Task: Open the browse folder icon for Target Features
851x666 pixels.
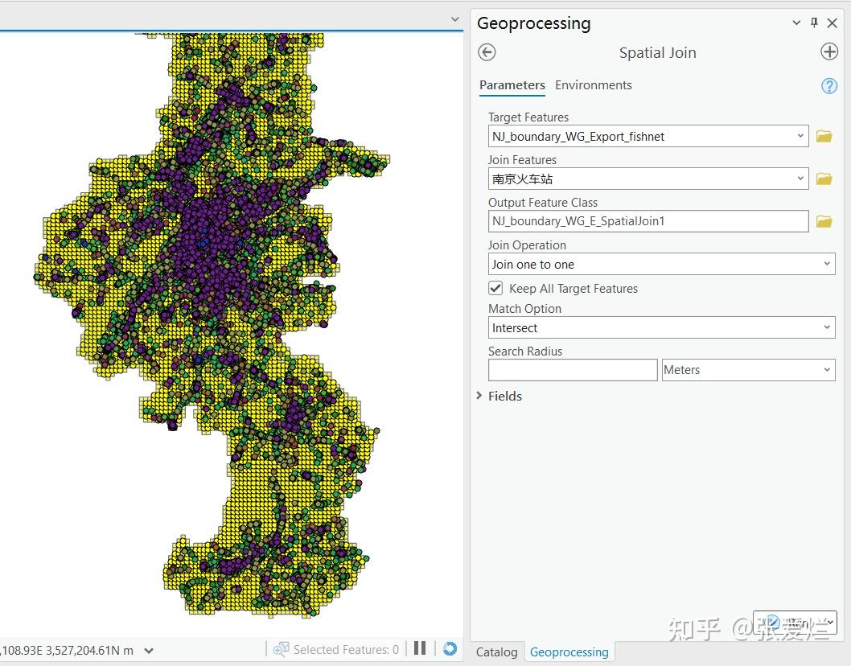Action: tap(824, 136)
